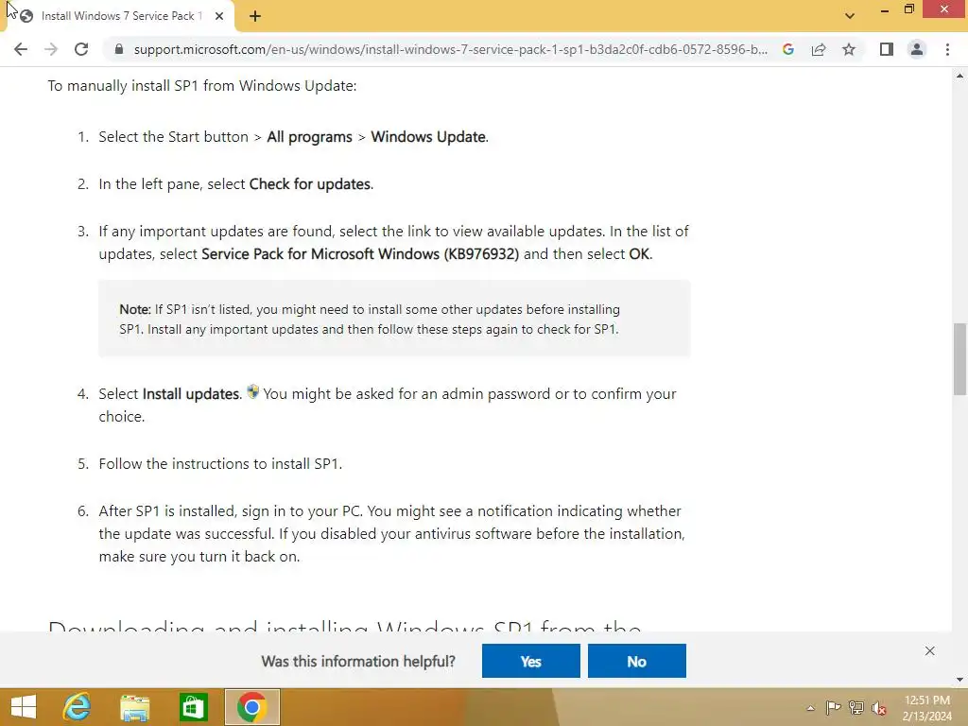Select the Install Windows 7 Service Pack tab
Image resolution: width=968 pixels, height=726 pixels.
tap(120, 16)
